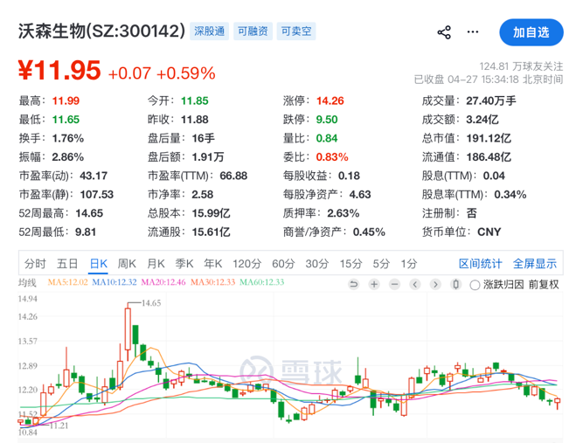Toggle the 涨跌归因 radio option

[475, 284]
